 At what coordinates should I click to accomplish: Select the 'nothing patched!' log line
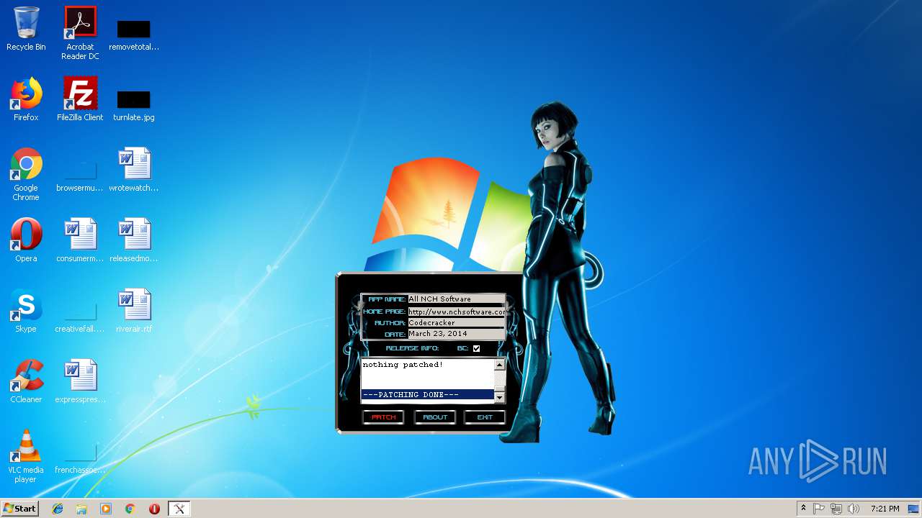click(403, 365)
